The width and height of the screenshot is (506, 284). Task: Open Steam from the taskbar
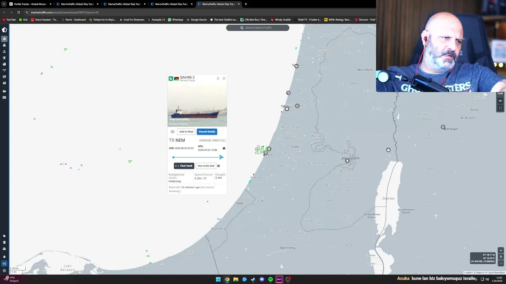[253, 279]
